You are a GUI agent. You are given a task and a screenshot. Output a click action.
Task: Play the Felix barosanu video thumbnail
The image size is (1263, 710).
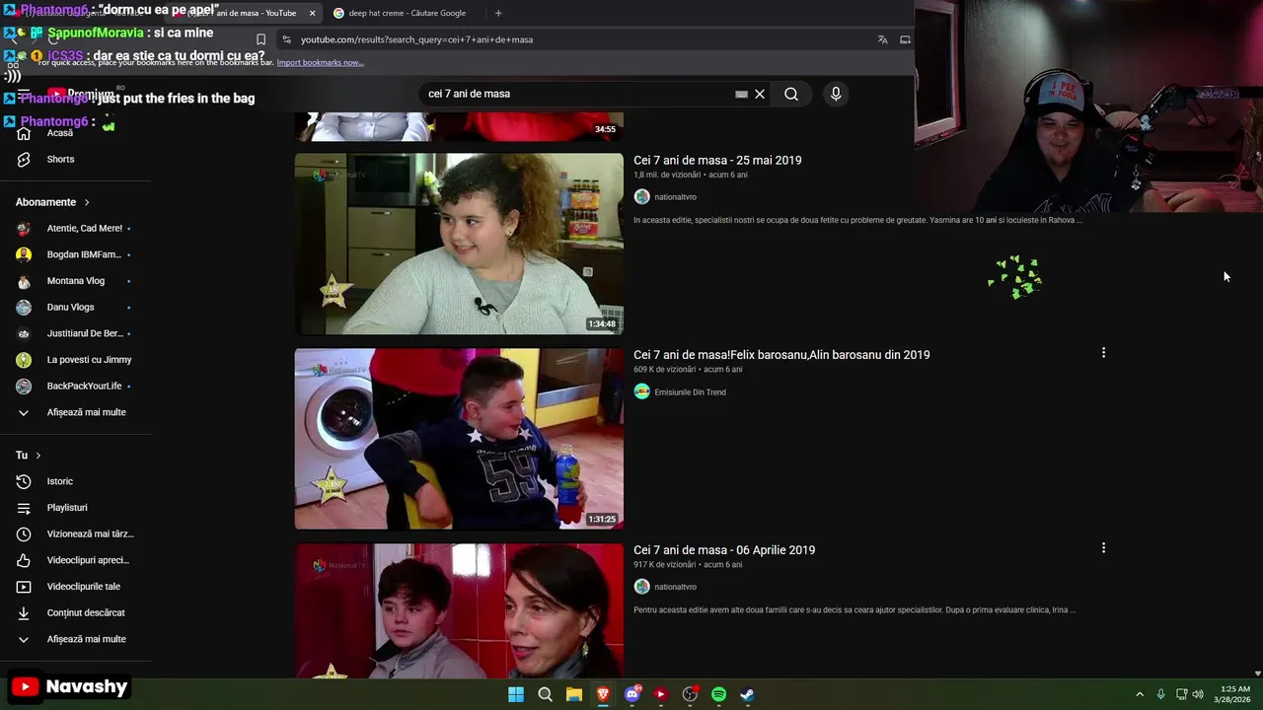[x=459, y=439]
